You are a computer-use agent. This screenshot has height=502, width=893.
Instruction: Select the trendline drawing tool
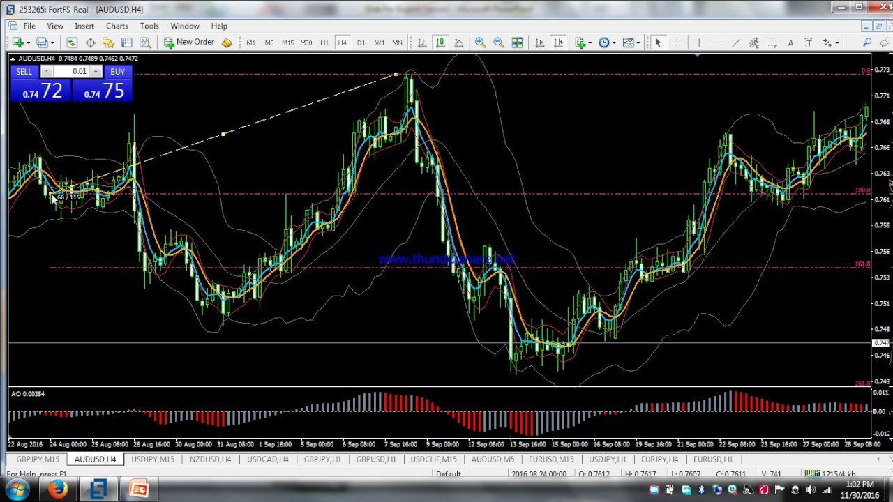(735, 43)
